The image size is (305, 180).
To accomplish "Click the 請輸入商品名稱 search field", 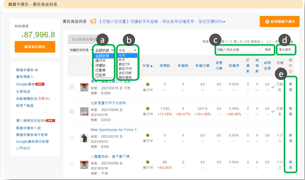I will tap(238, 50).
